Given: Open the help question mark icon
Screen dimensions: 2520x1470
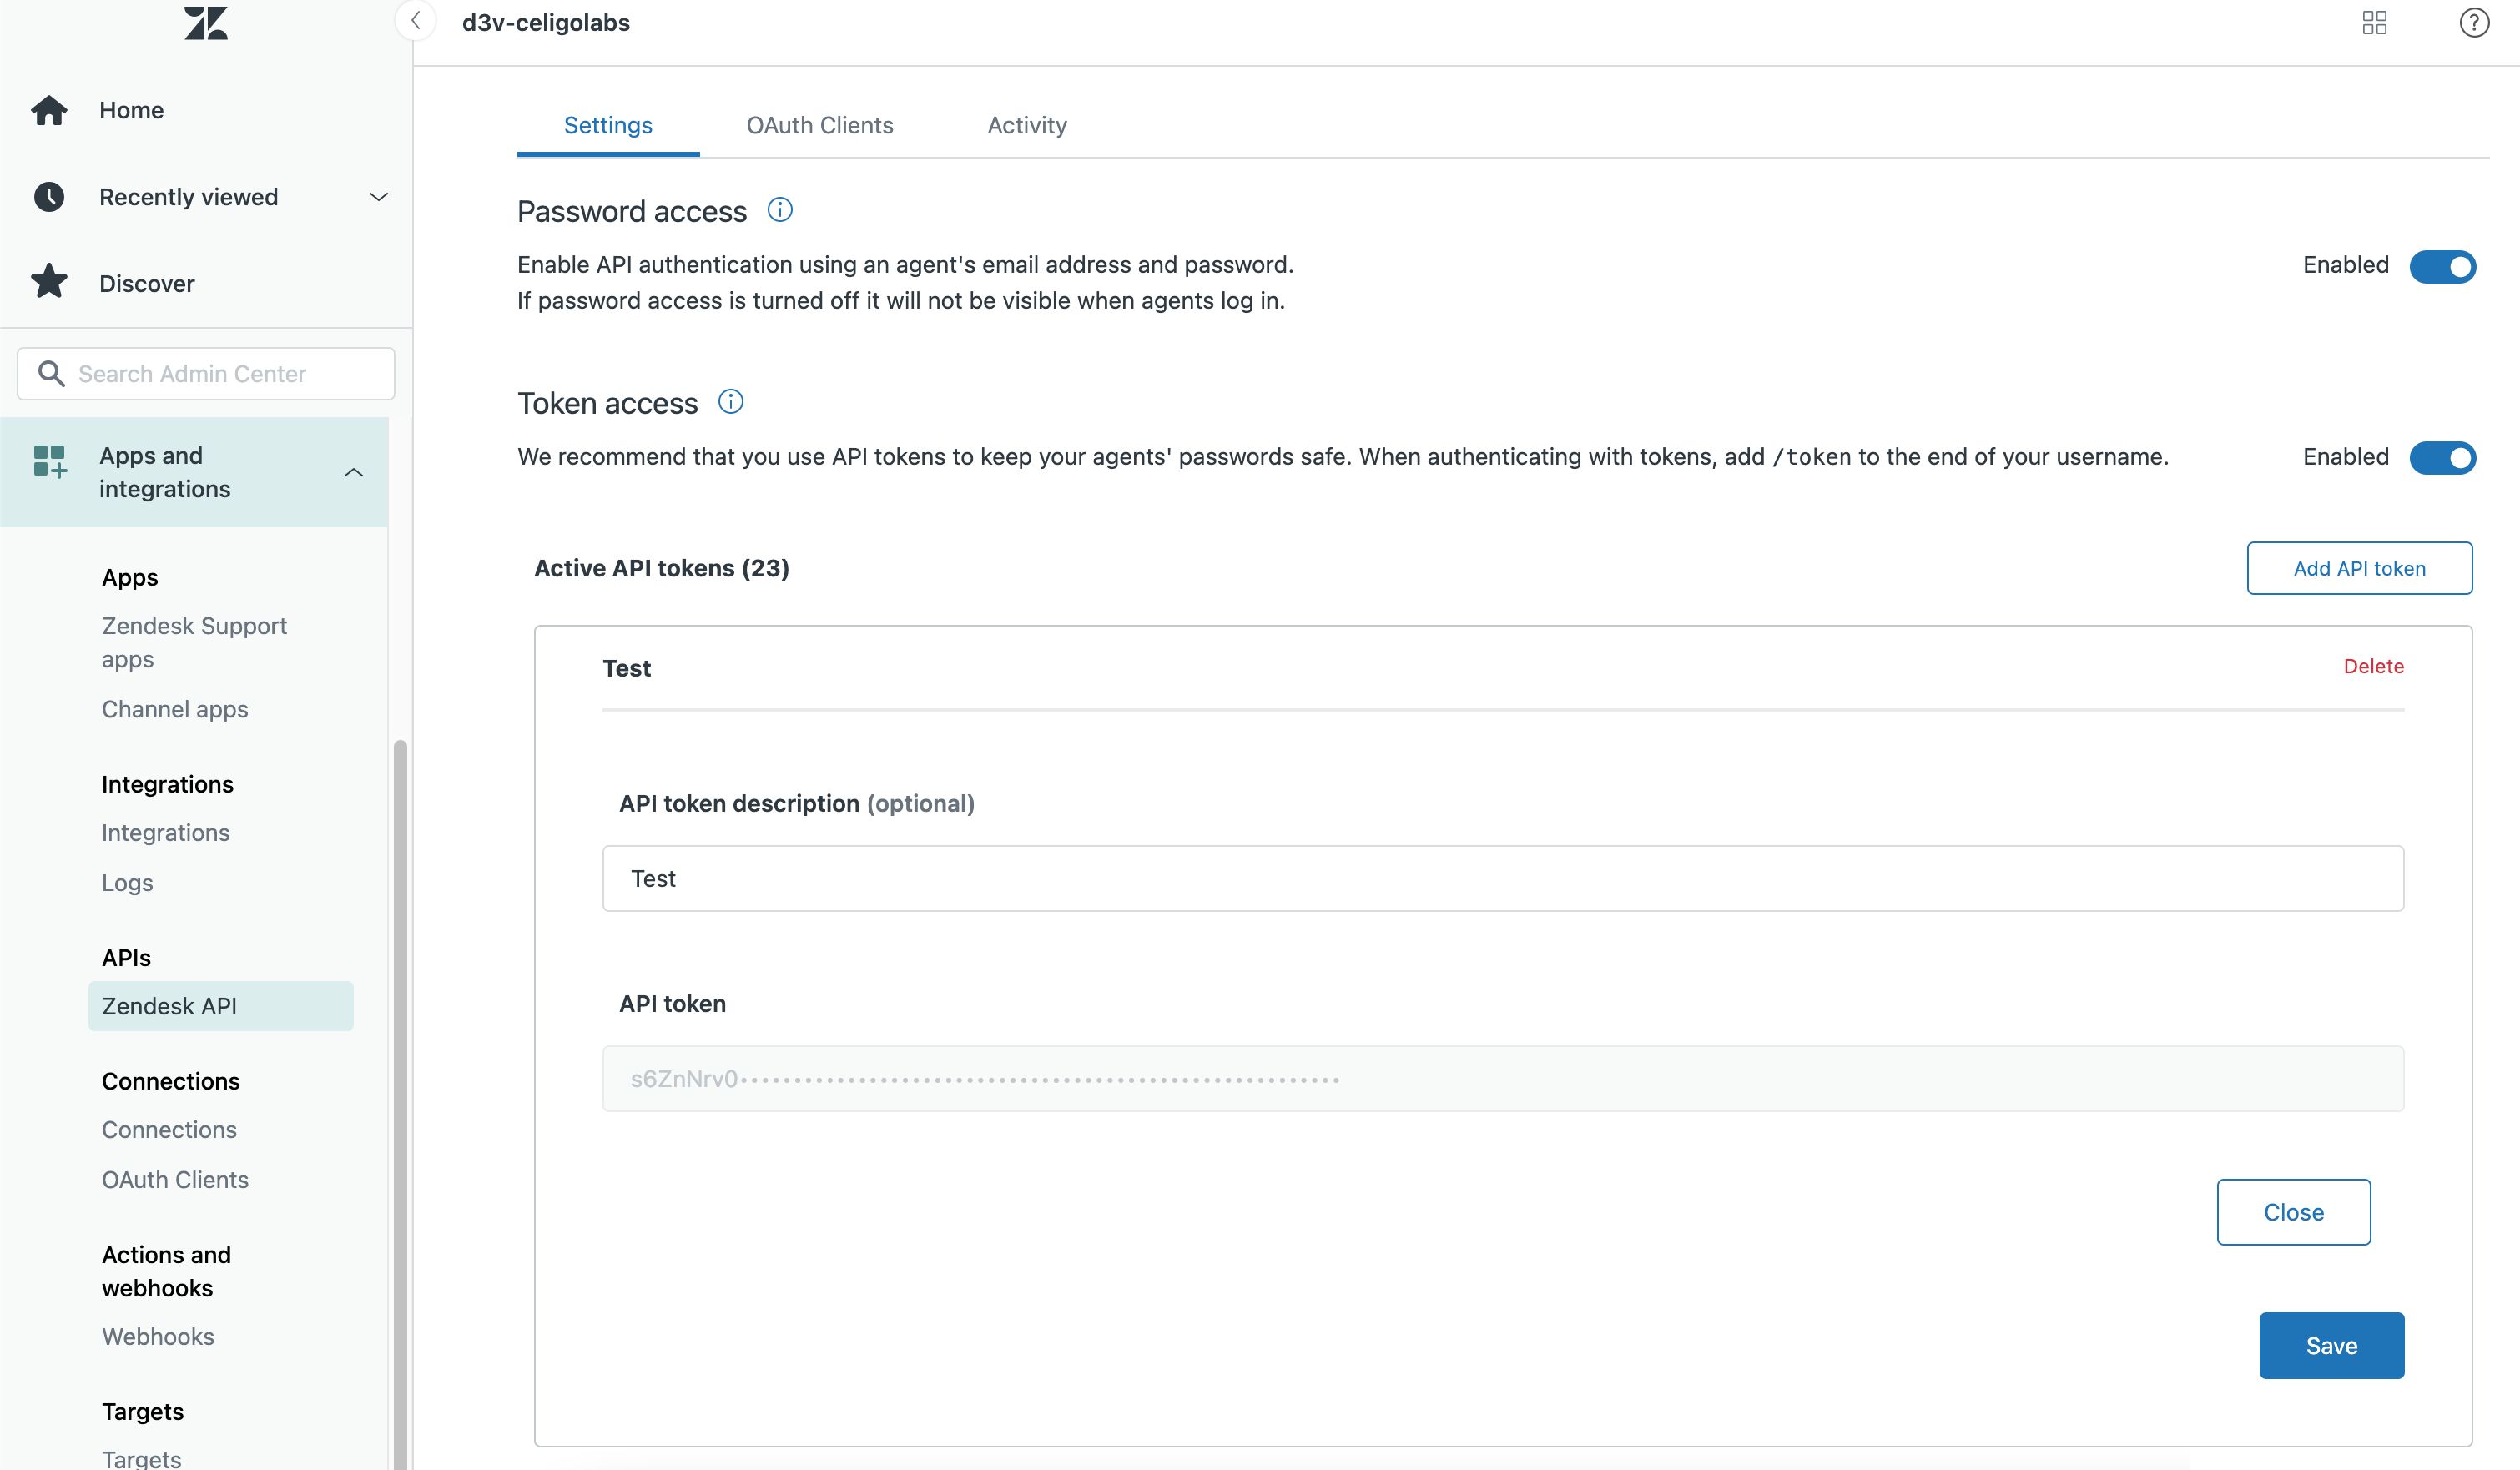Looking at the screenshot, I should (x=2474, y=22).
